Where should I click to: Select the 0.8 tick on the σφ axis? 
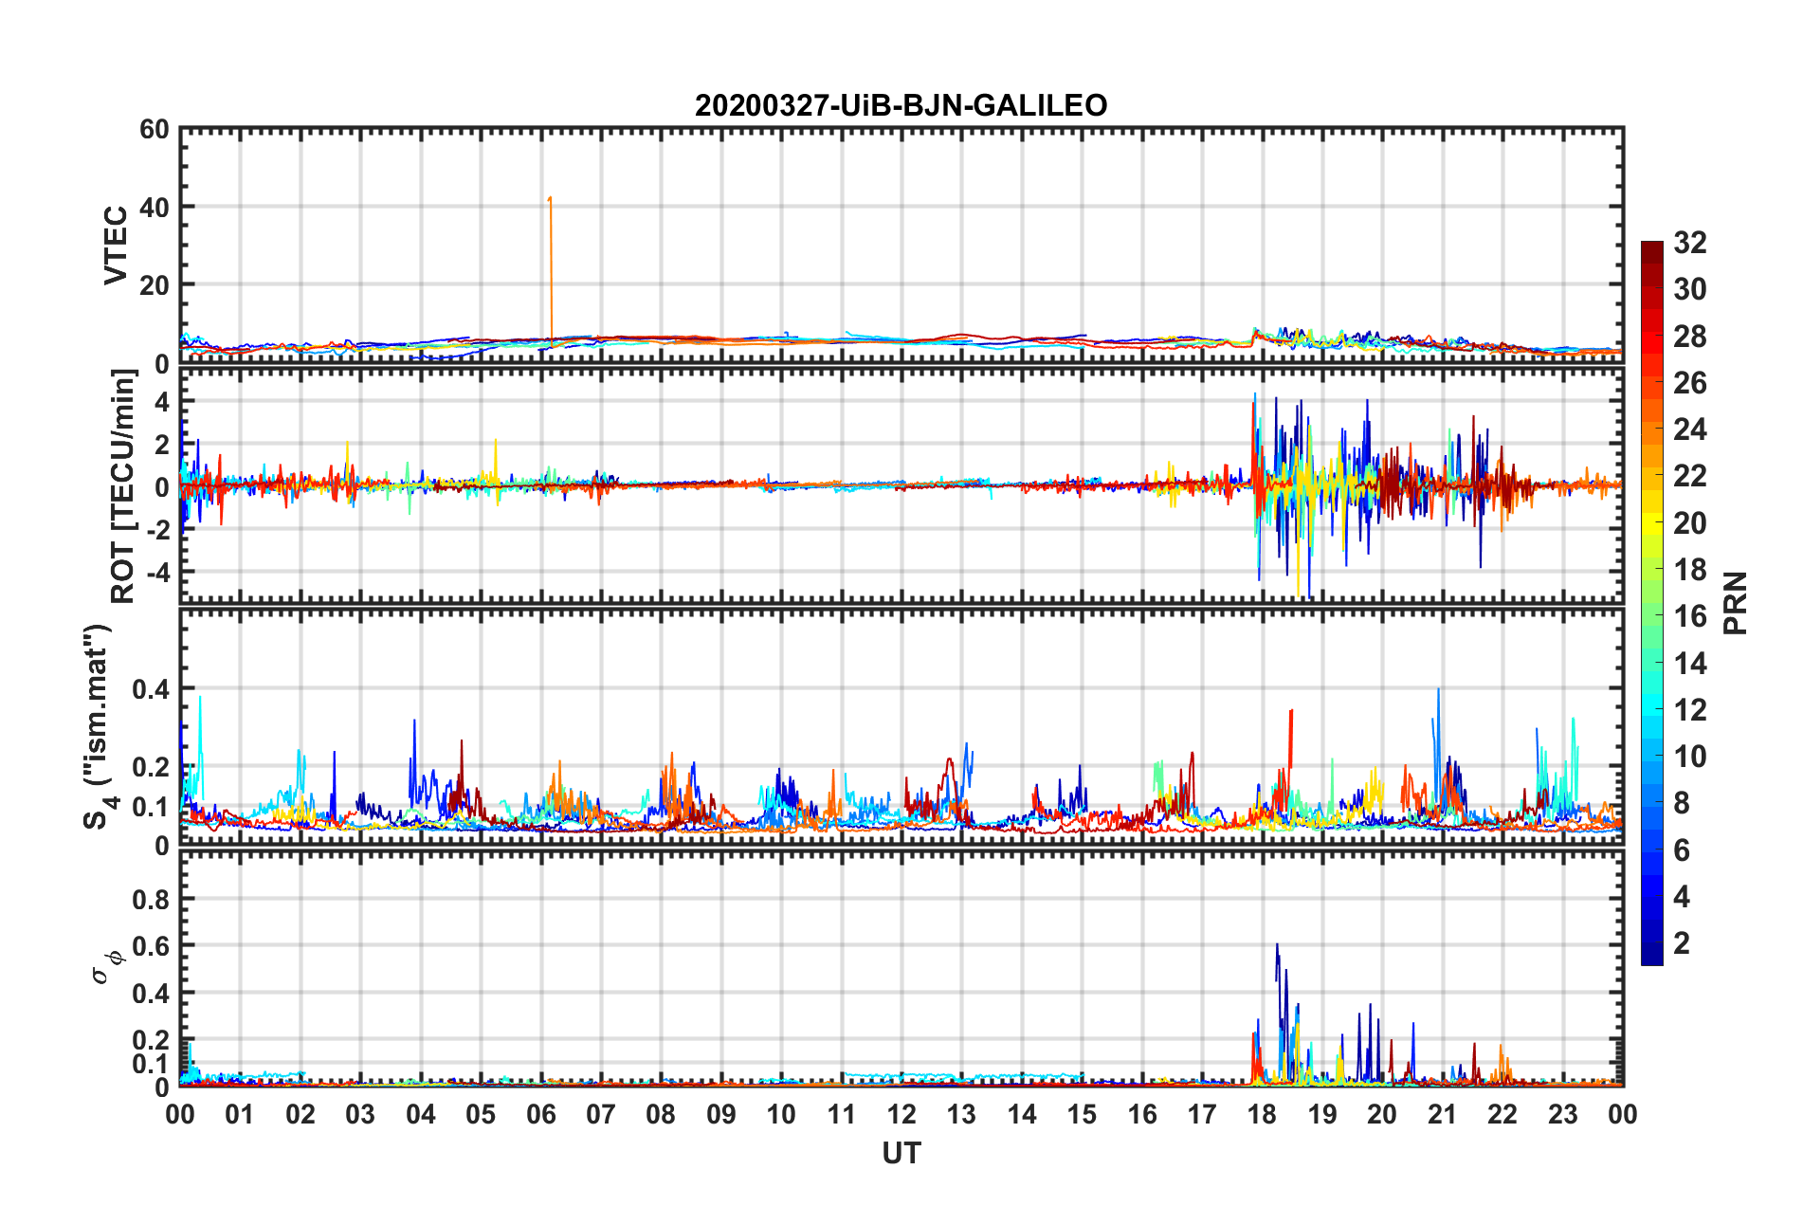152,899
